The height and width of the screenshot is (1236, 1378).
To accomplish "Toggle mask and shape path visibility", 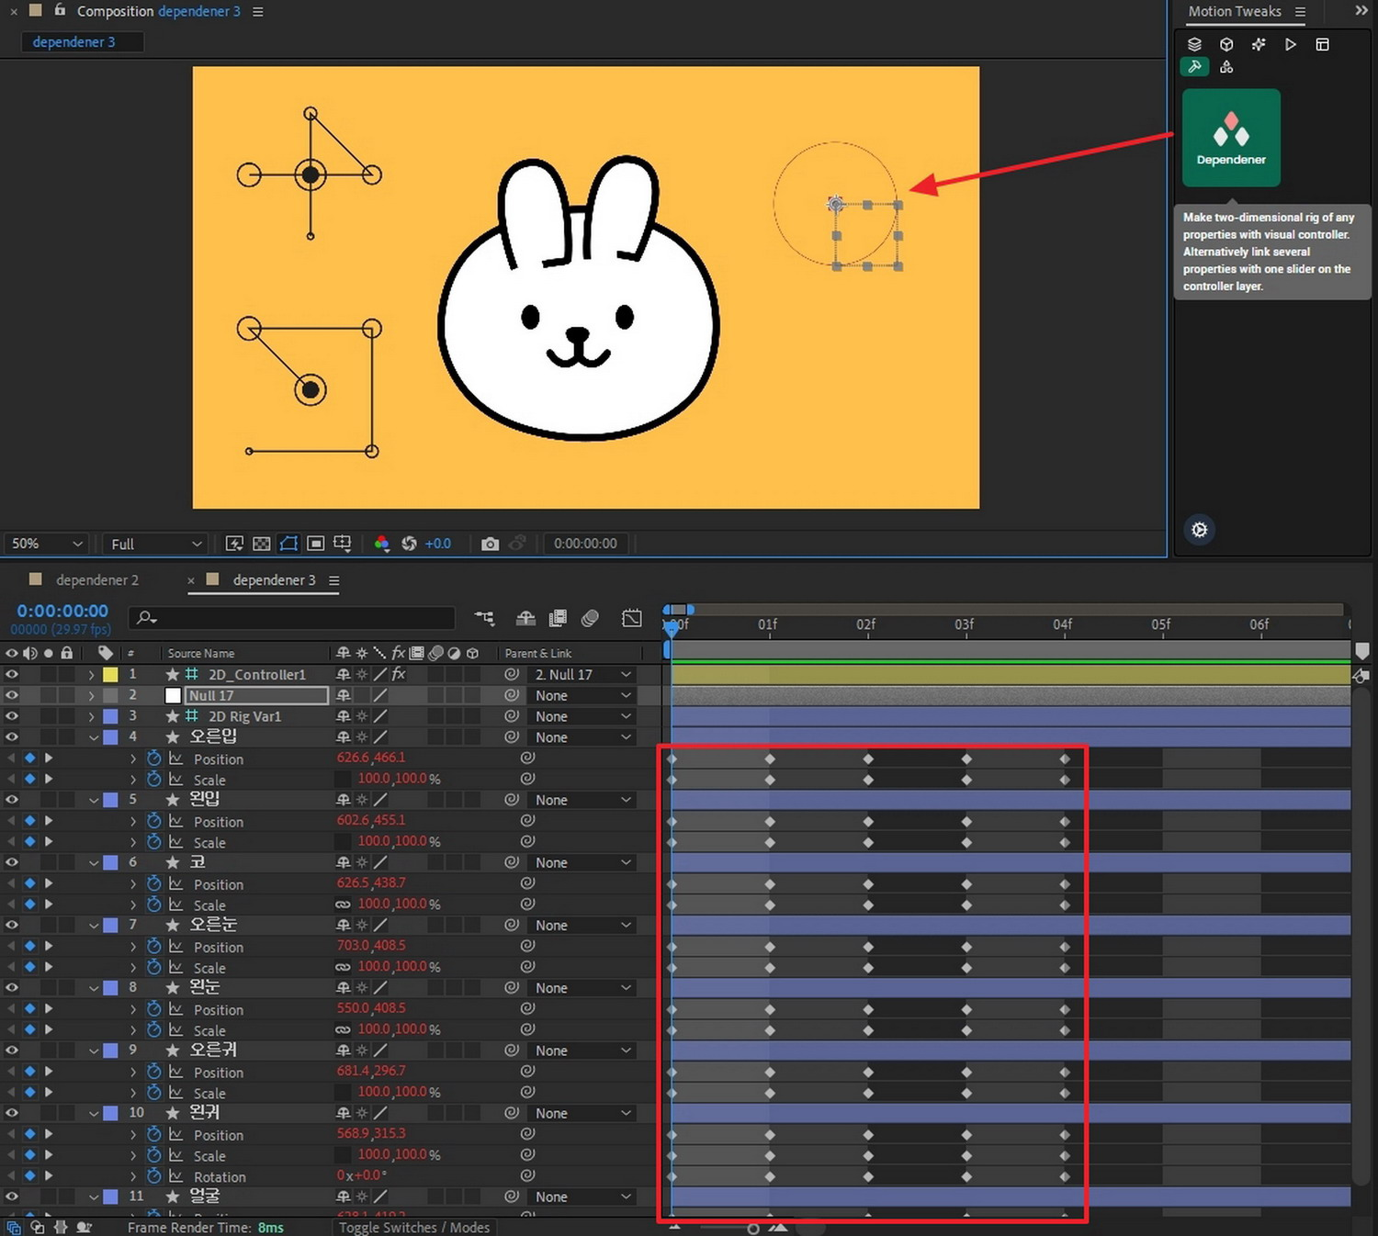I will pos(288,544).
